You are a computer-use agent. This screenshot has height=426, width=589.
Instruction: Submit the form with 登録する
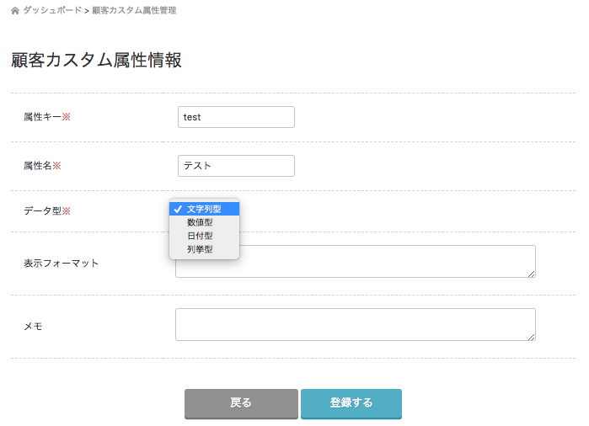tap(351, 403)
